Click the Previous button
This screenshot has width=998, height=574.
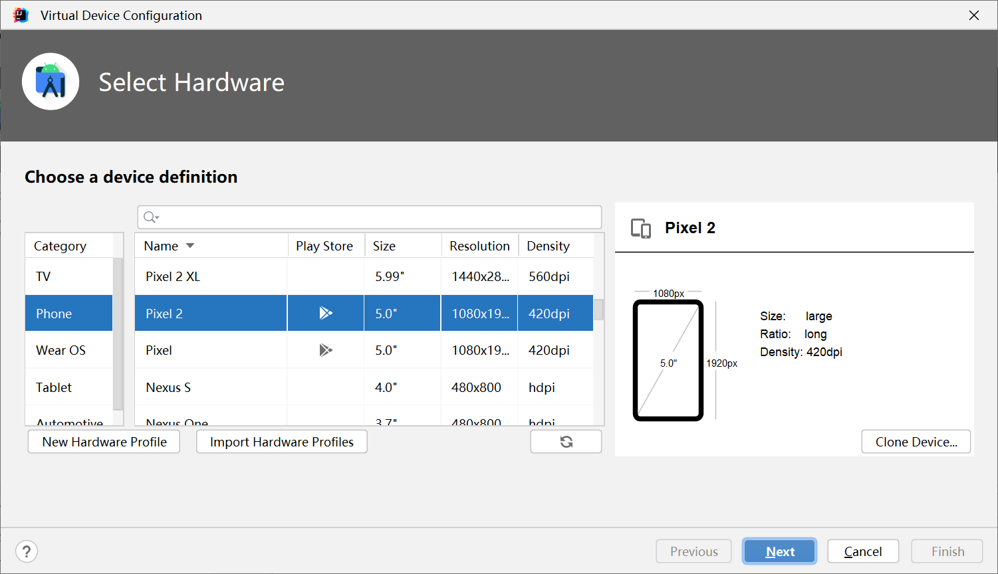point(693,551)
